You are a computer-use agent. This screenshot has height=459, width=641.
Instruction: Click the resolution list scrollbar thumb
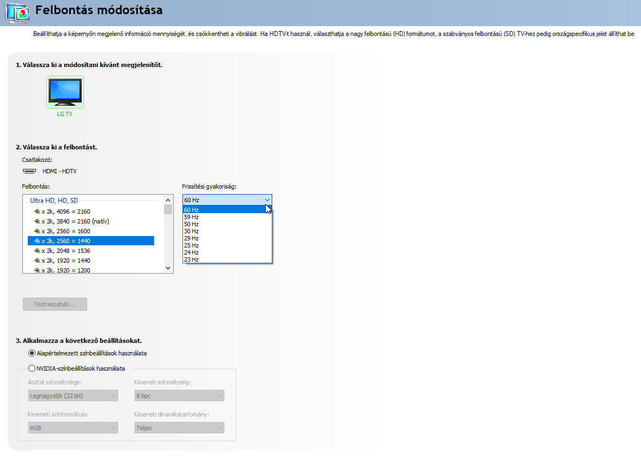coord(168,209)
